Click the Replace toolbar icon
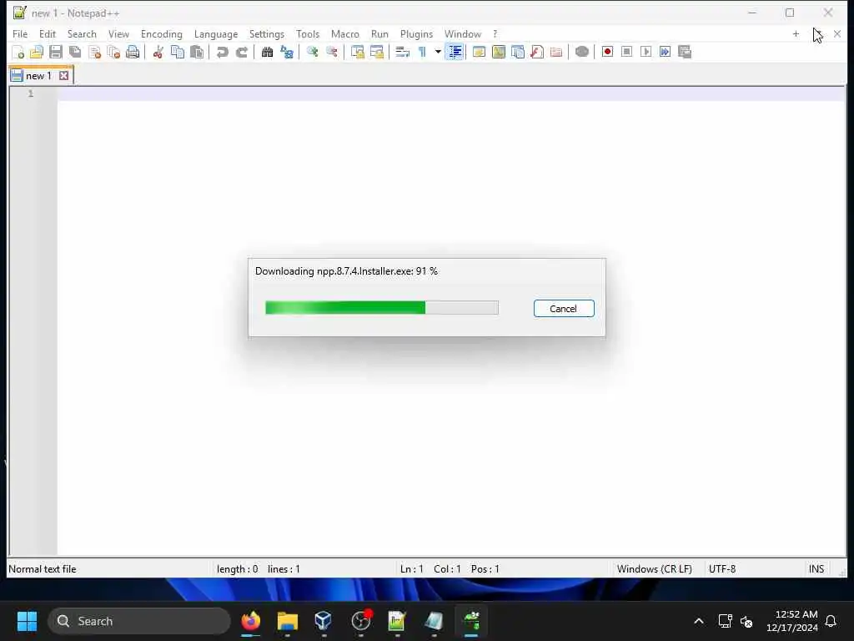Image resolution: width=854 pixels, height=641 pixels. point(287,52)
